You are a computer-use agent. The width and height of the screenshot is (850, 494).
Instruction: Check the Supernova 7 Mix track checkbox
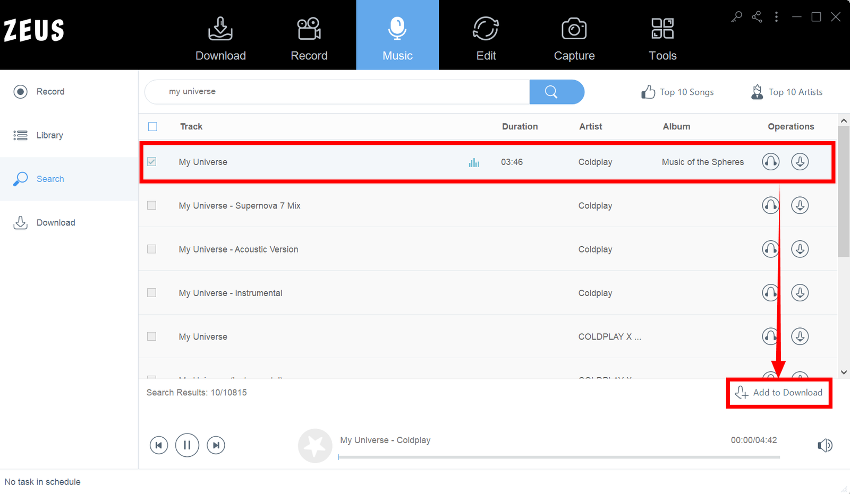(x=152, y=205)
